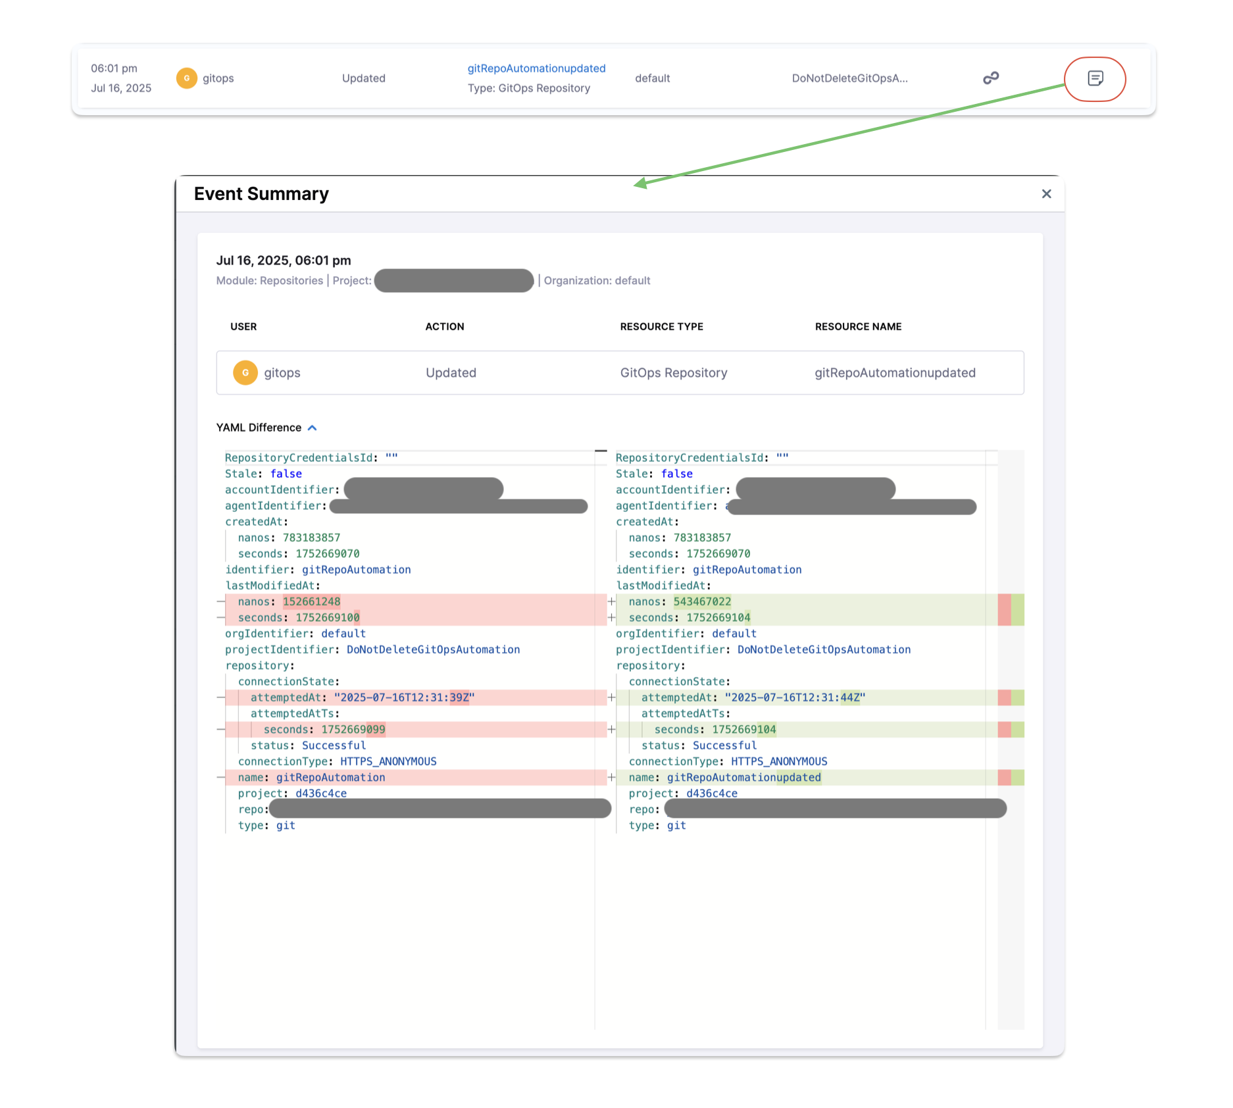1233x1108 pixels.
Task: Collapse the YAML Difference section
Action: coord(313,428)
